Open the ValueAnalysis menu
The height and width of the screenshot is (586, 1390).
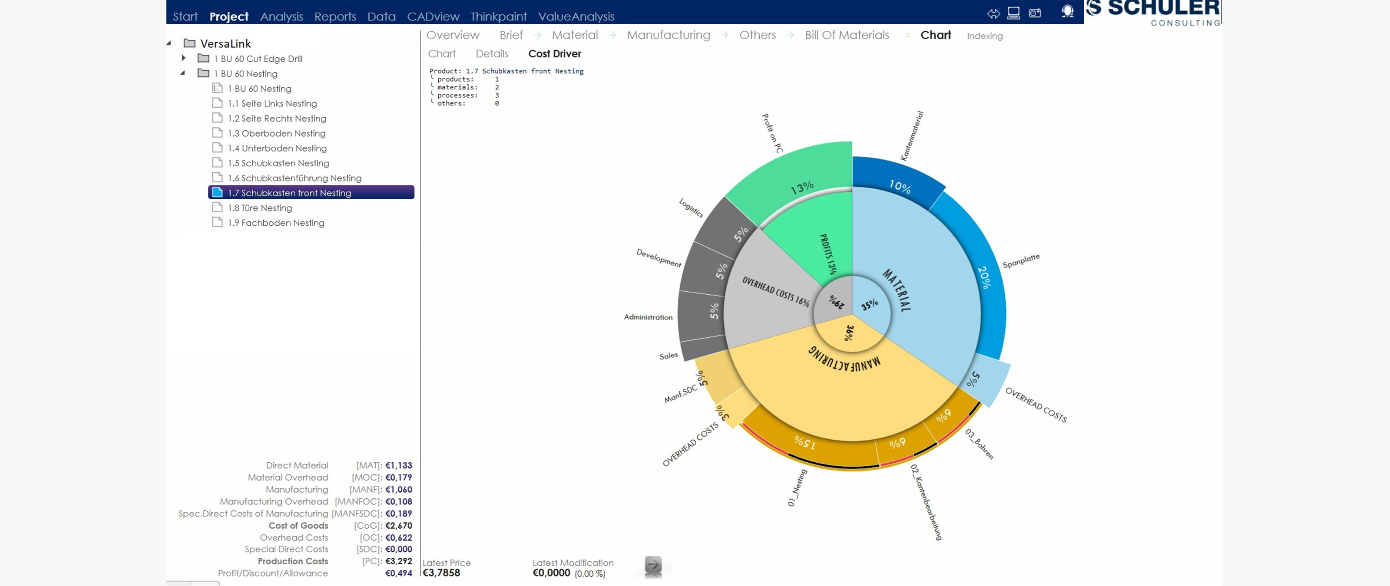coord(576,16)
